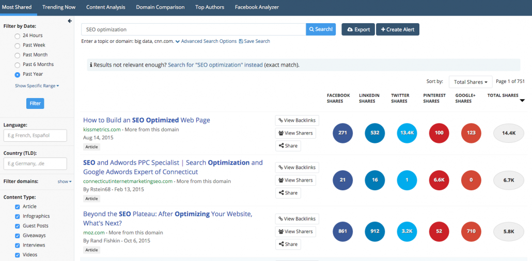This screenshot has height=261, width=532.
Task: Click the total shares oval showing 14.4K
Action: tap(509, 133)
